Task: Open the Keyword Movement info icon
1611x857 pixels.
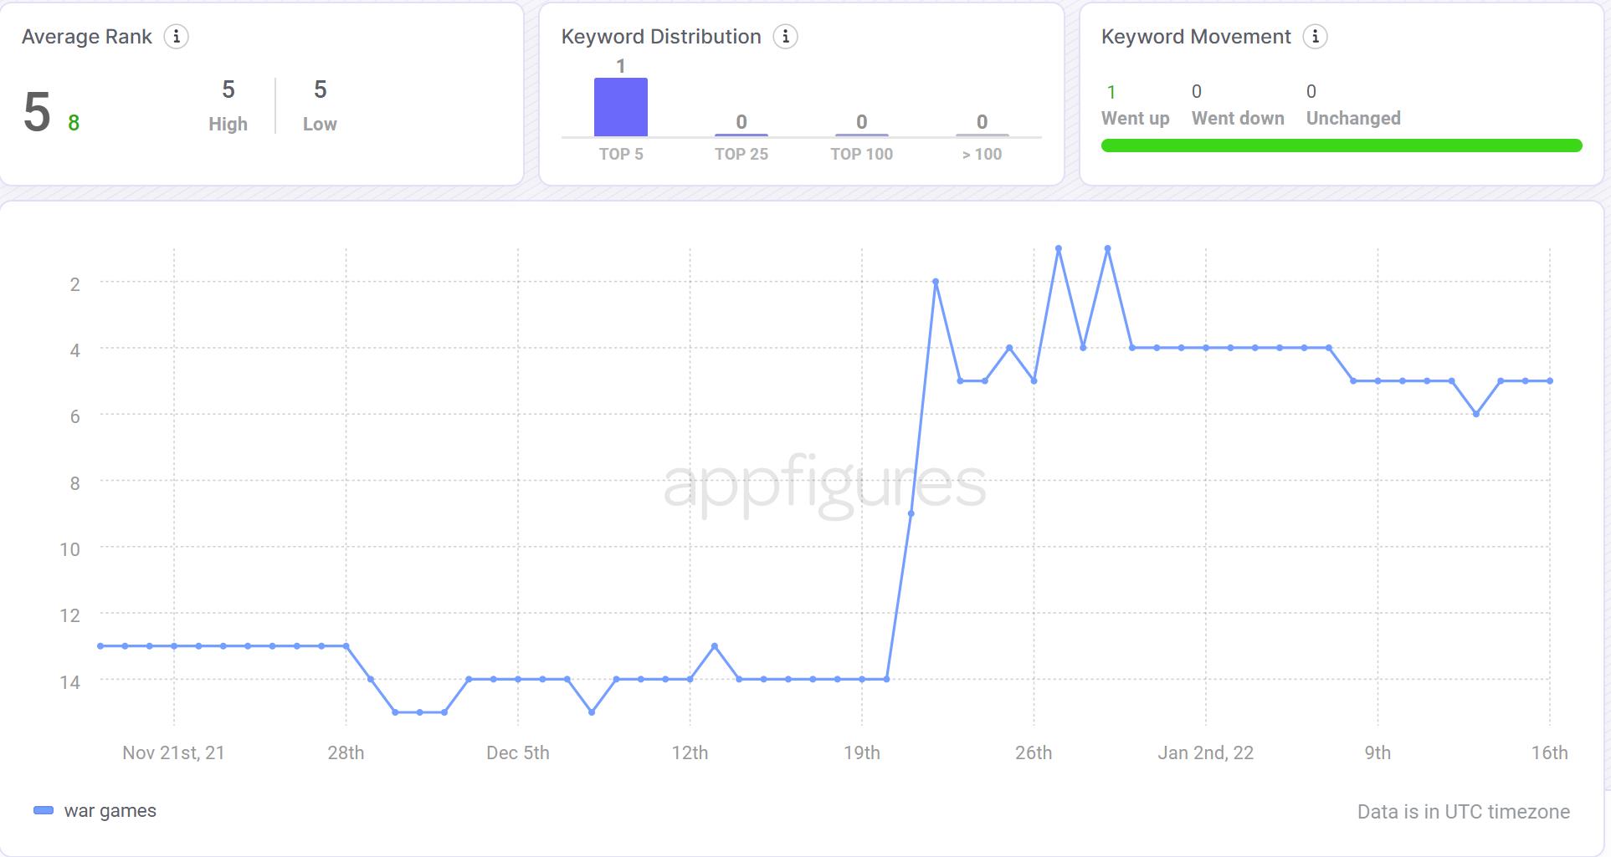Action: pos(1315,37)
